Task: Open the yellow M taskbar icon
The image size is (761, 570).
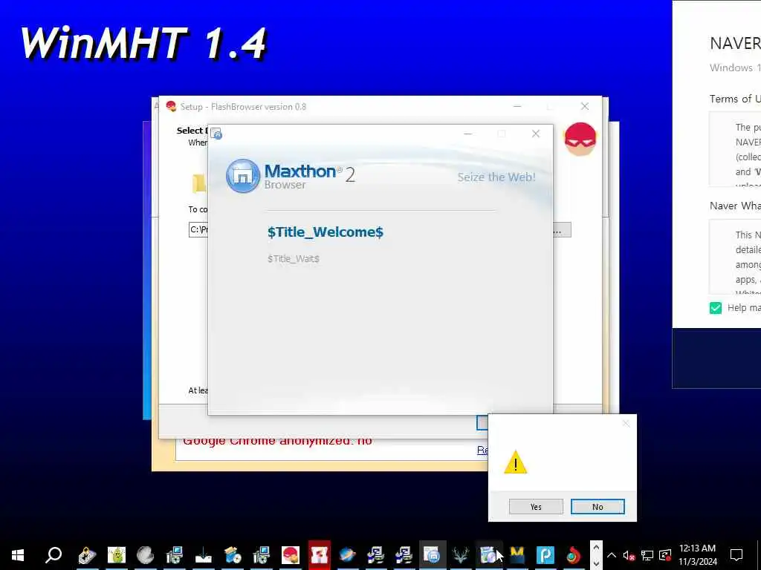Action: point(517,554)
